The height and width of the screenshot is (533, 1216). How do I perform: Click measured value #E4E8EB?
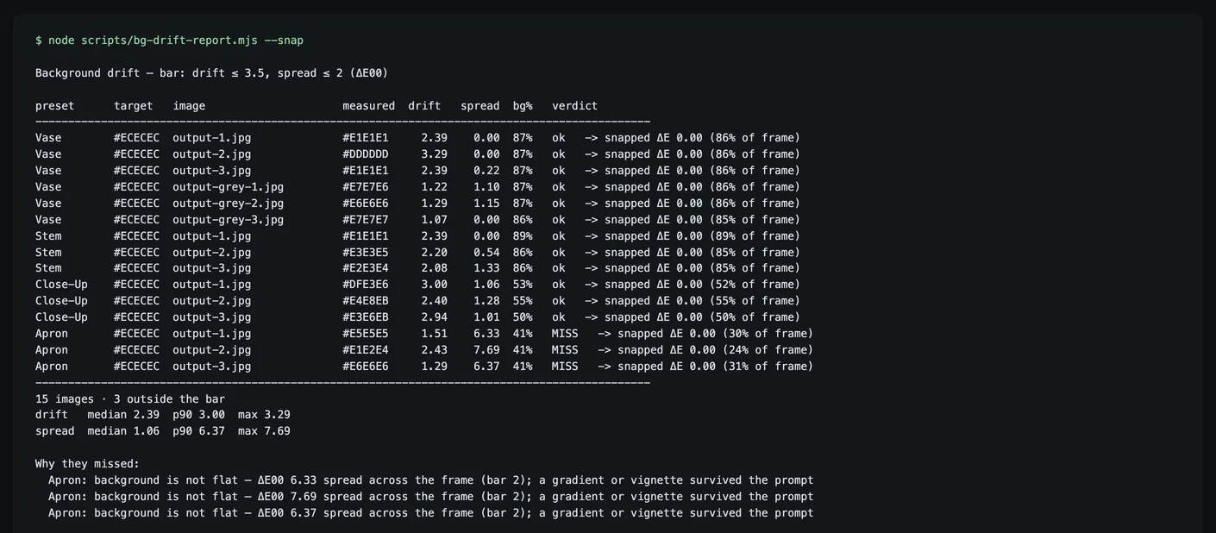pos(366,301)
